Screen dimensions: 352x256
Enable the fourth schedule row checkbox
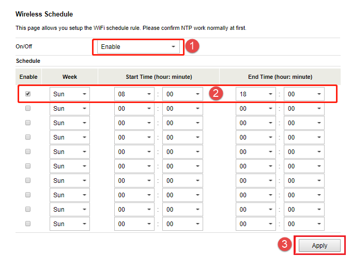28,137
